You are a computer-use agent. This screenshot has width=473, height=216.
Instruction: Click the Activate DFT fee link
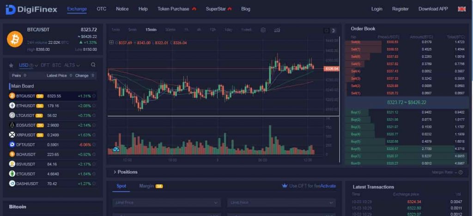pos(328,186)
